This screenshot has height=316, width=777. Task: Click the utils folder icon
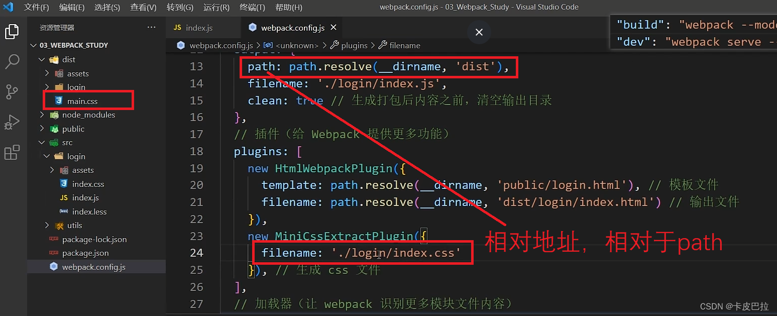(x=59, y=226)
